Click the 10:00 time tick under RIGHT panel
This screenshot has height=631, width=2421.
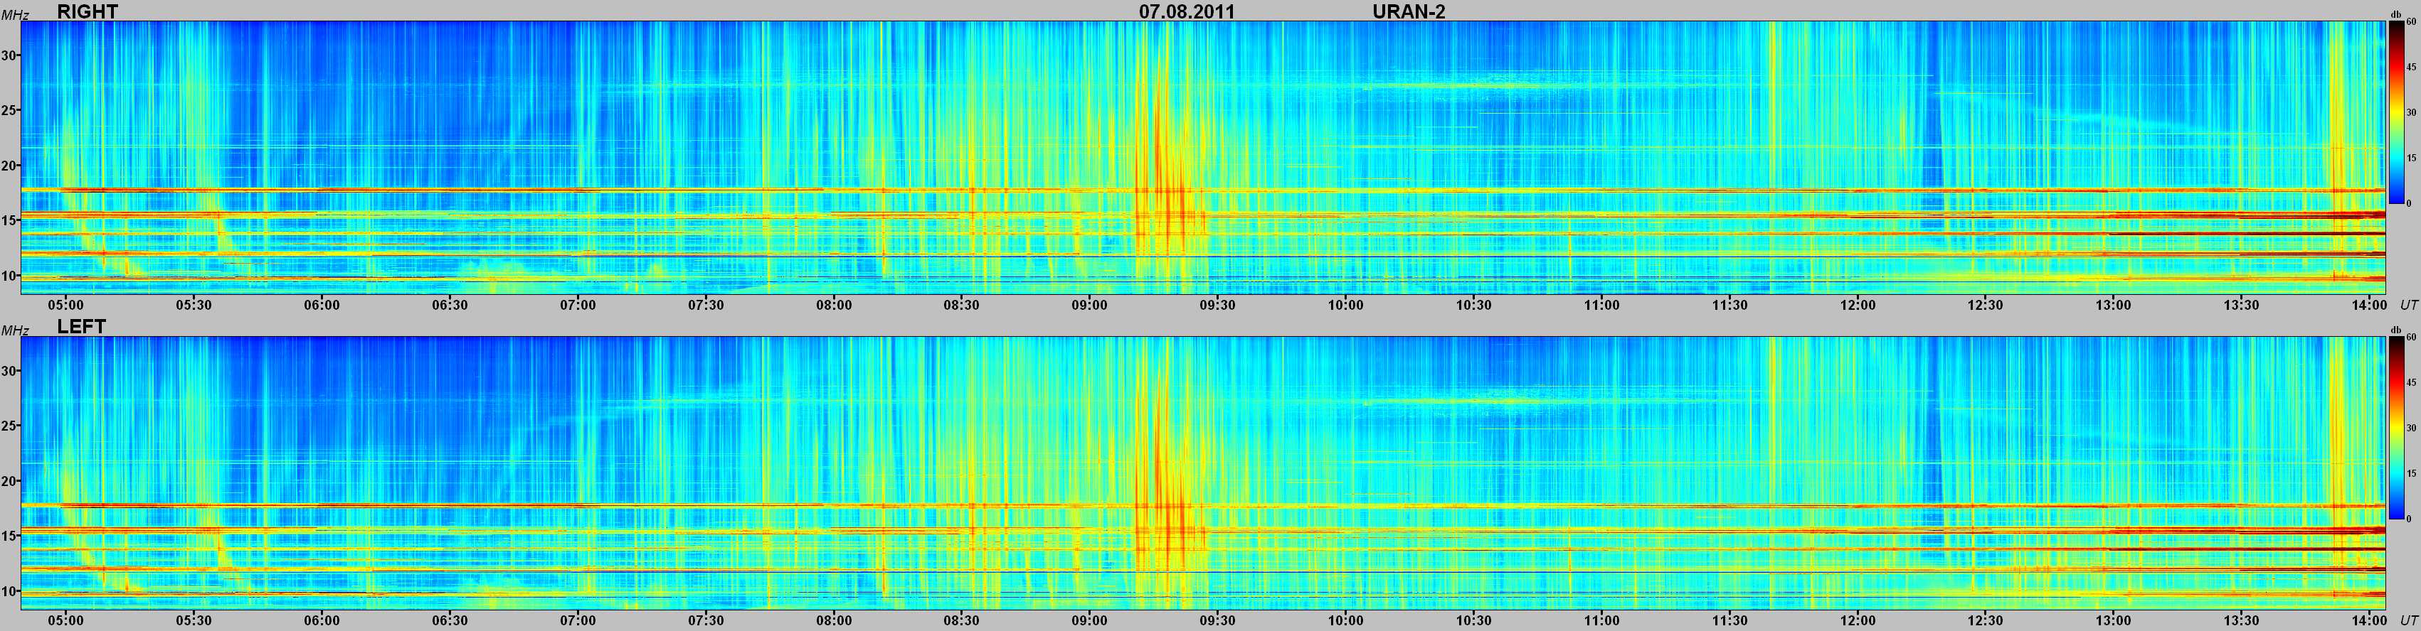(1346, 305)
